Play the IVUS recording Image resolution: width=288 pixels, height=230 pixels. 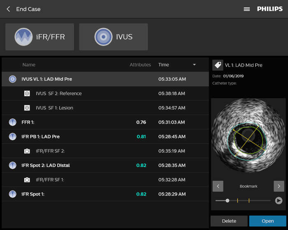pyautogui.click(x=279, y=200)
